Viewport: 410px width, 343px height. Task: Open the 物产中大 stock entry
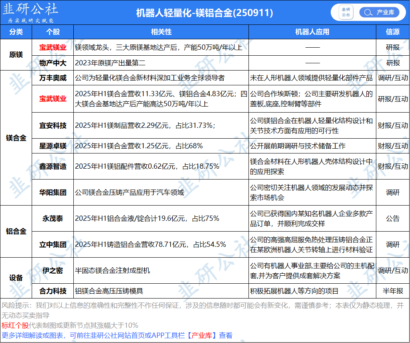pyautogui.click(x=53, y=63)
